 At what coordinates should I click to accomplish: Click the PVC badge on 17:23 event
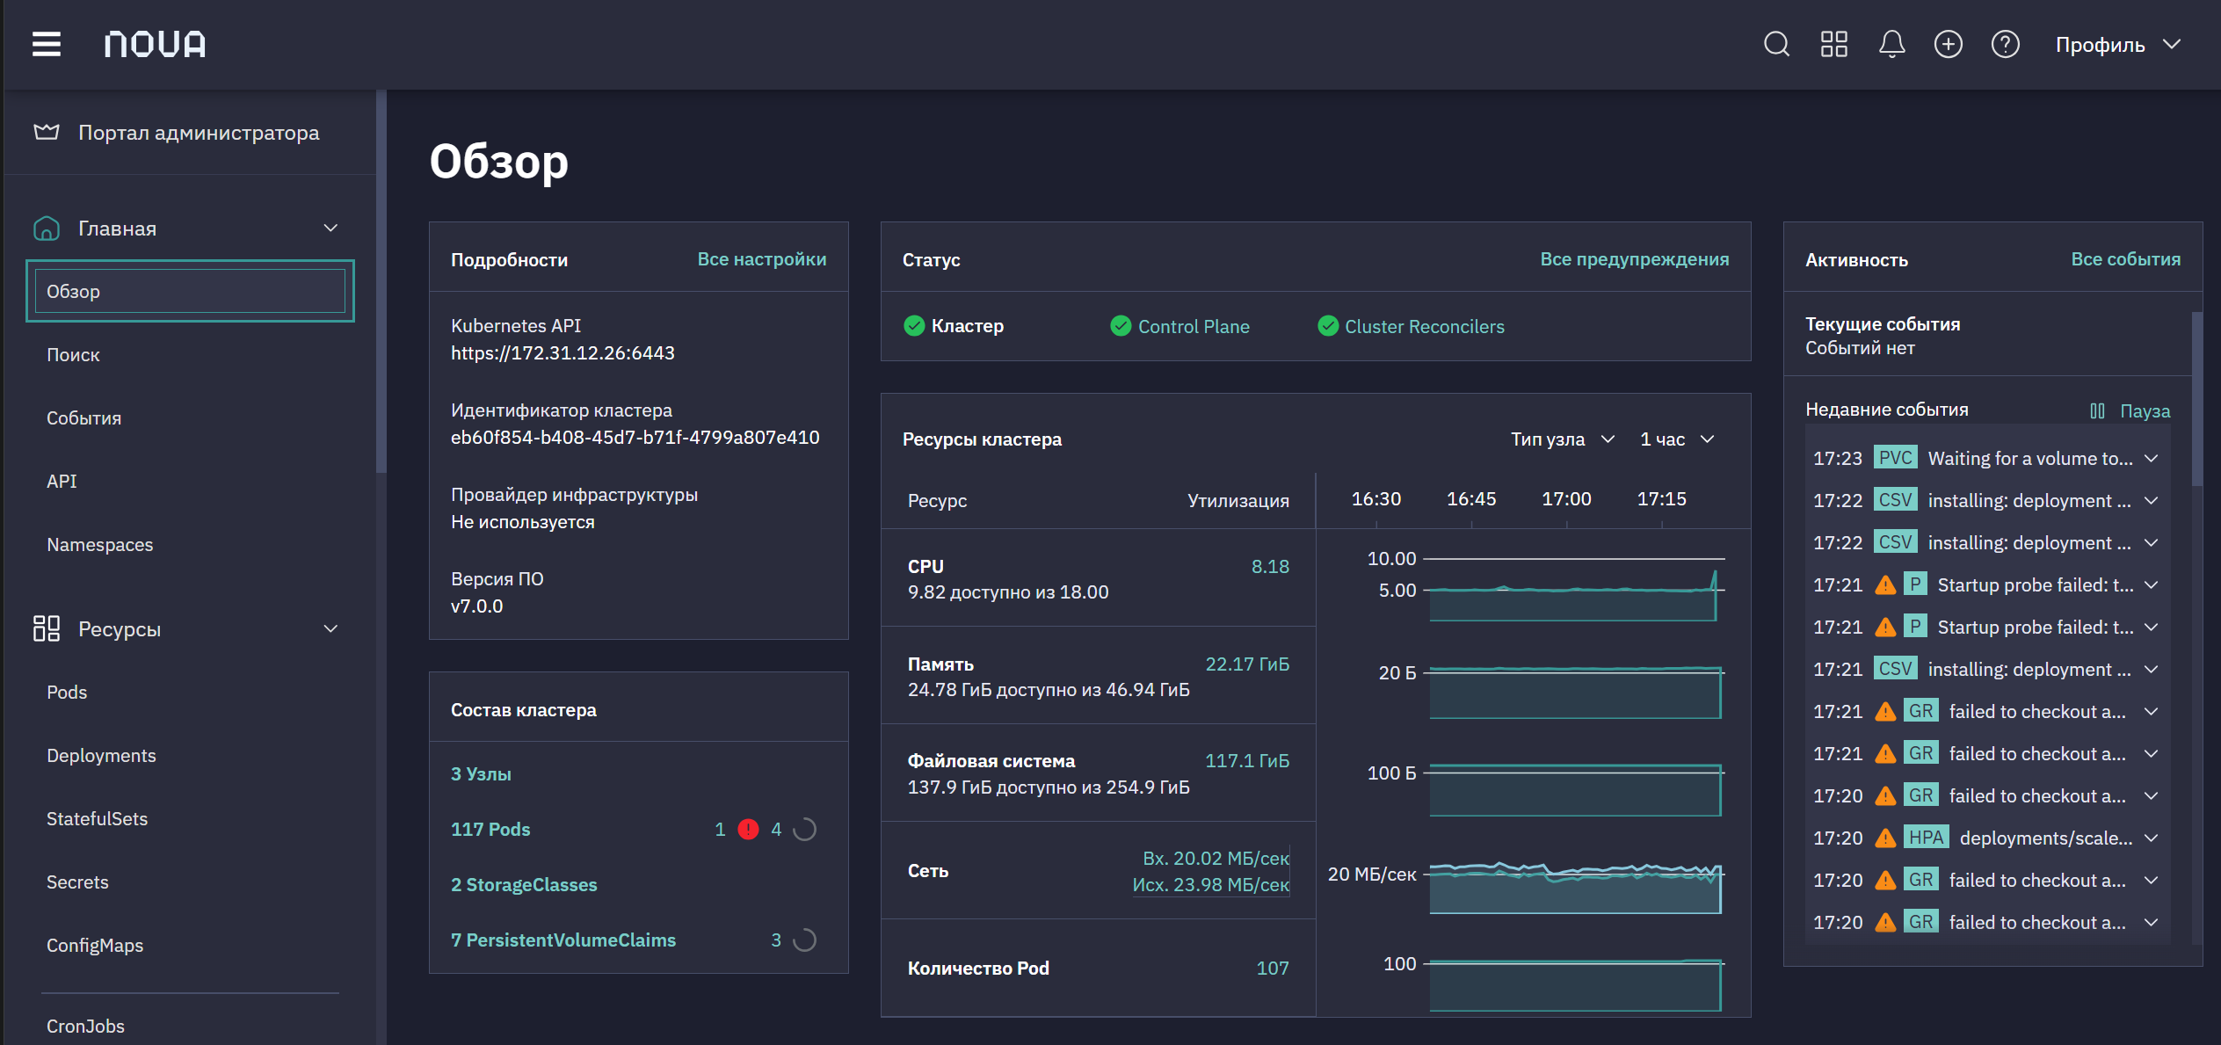click(1895, 458)
